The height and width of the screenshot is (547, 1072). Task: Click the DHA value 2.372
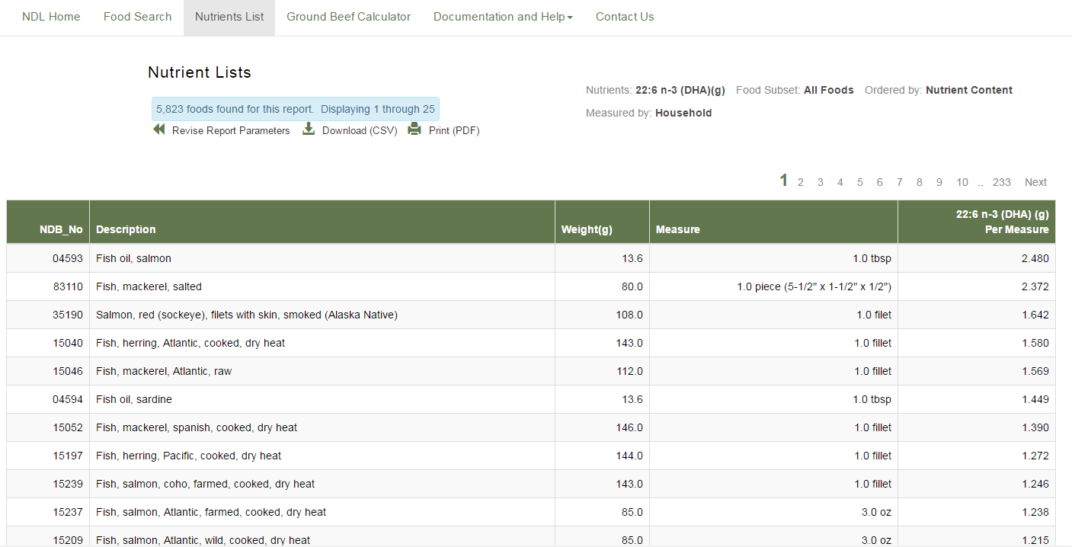click(1035, 286)
